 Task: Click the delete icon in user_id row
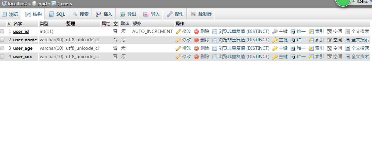pos(196,32)
